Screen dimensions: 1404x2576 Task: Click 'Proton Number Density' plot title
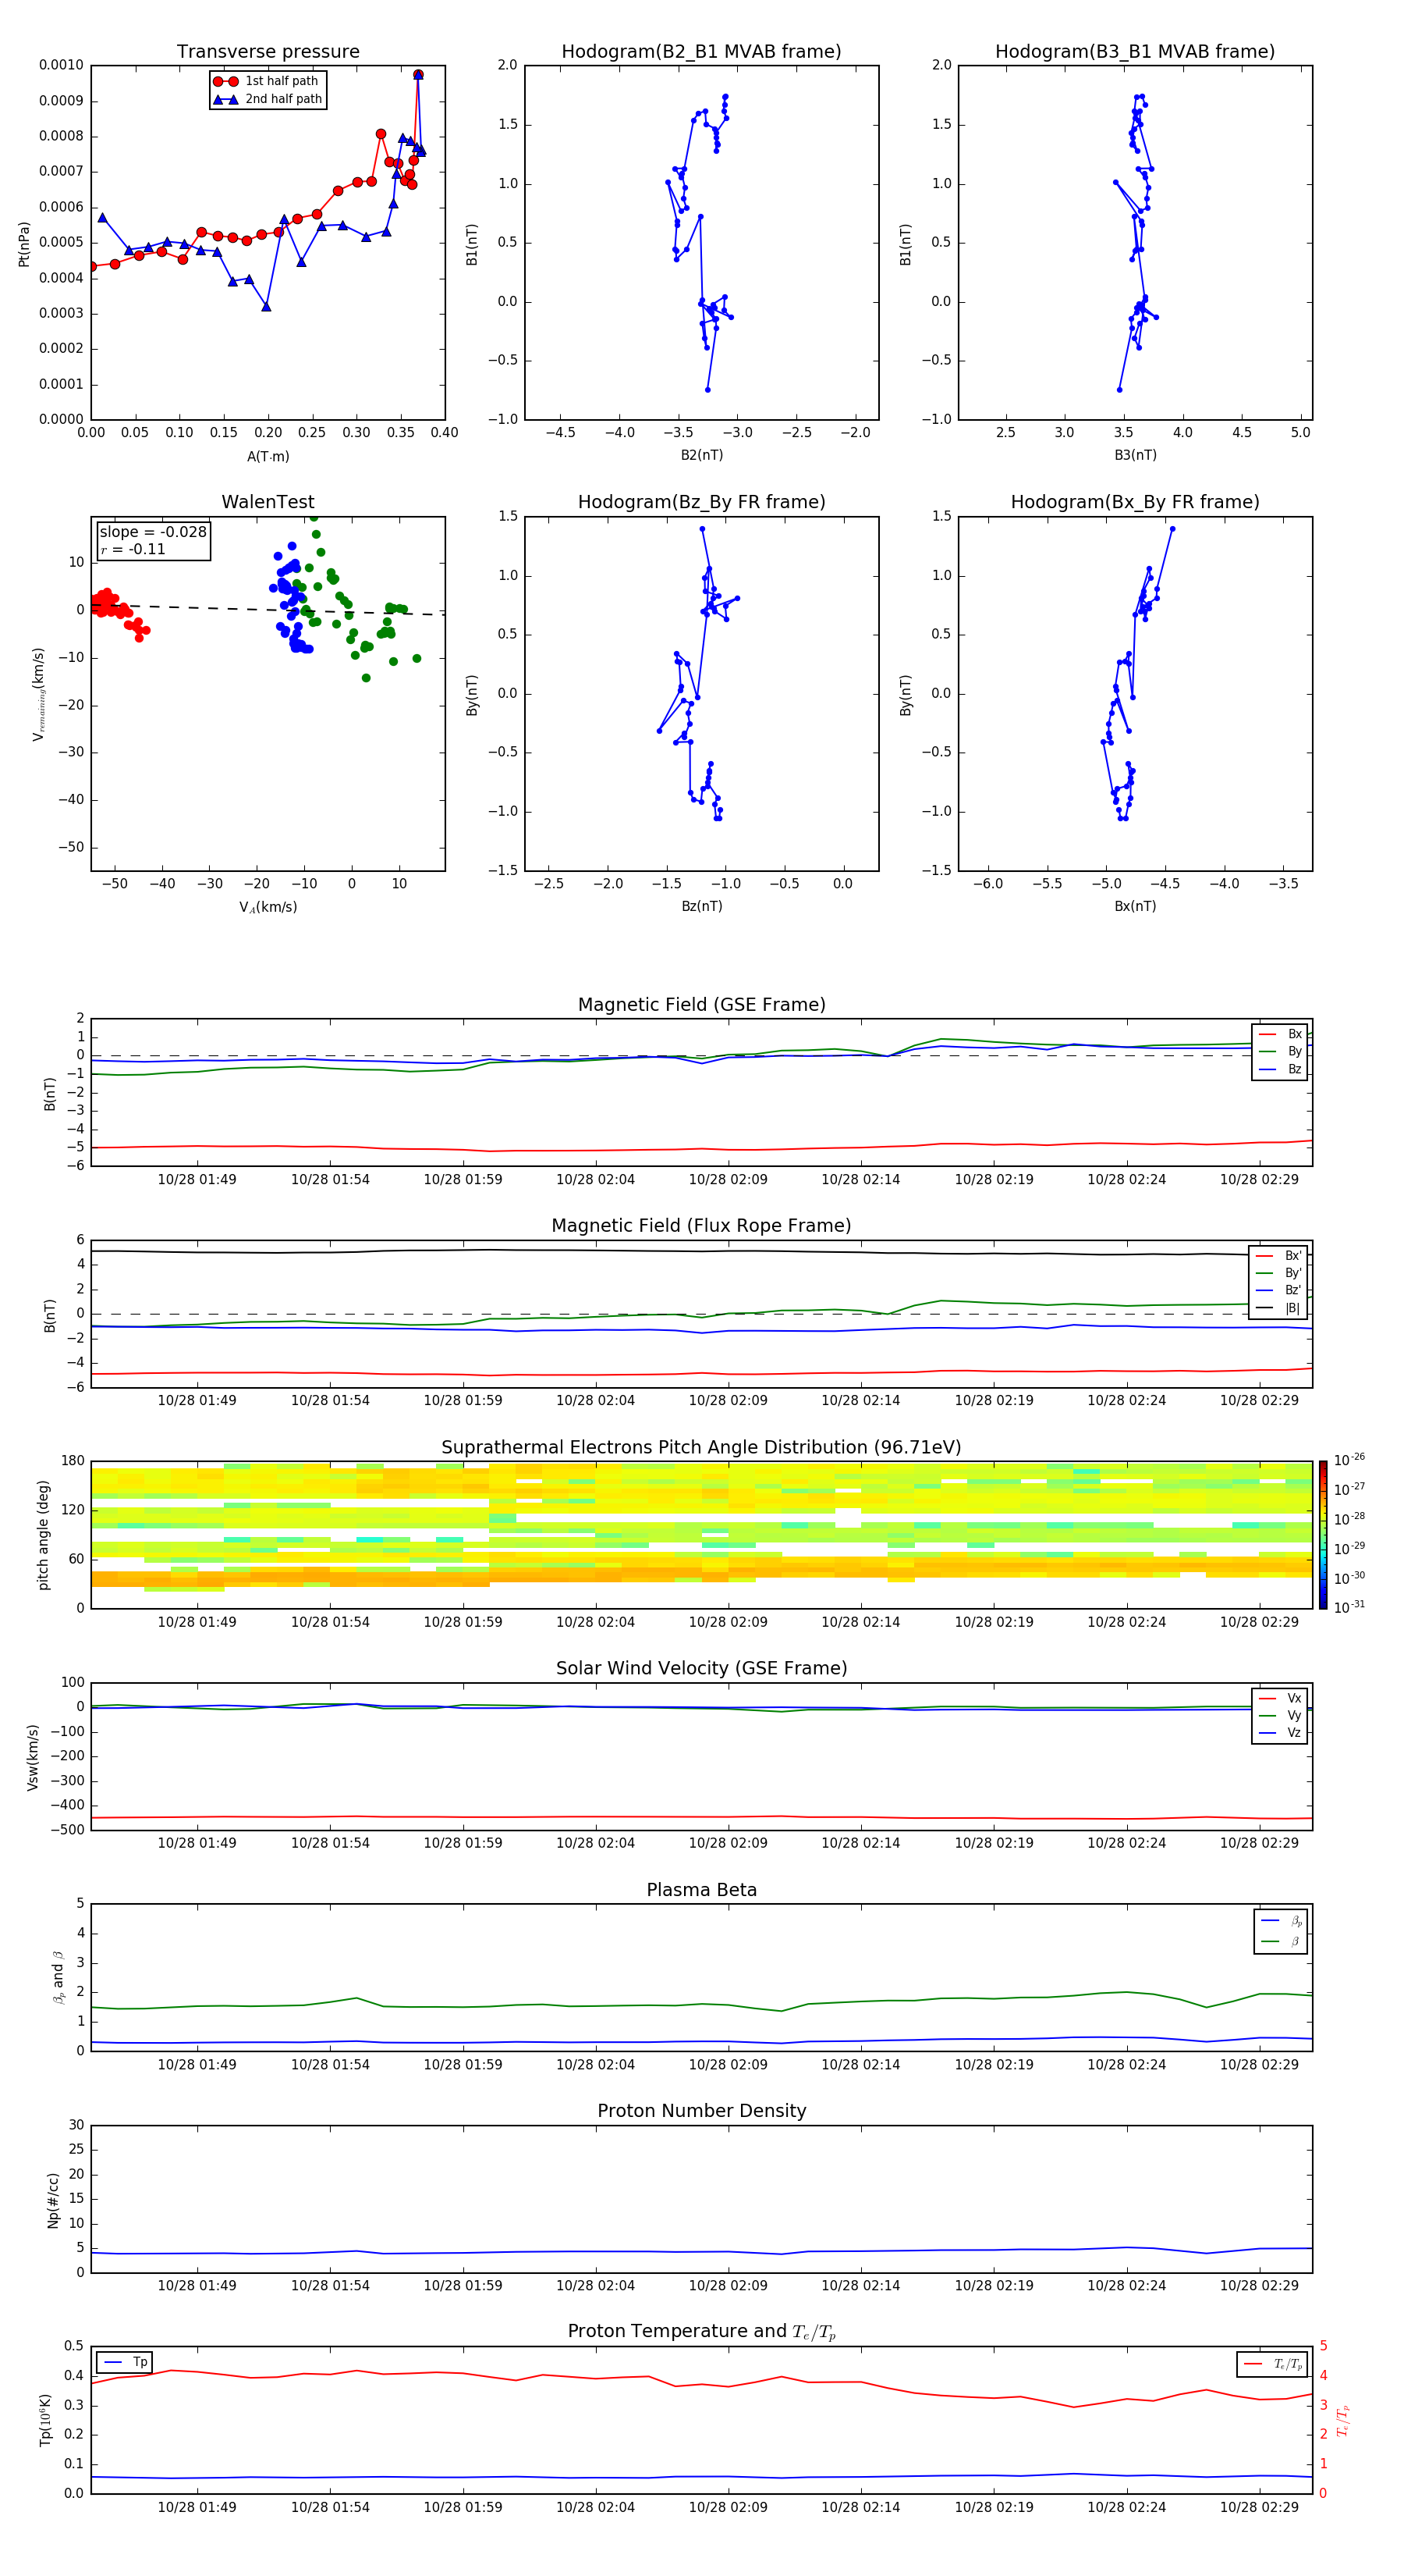pyautogui.click(x=701, y=2112)
